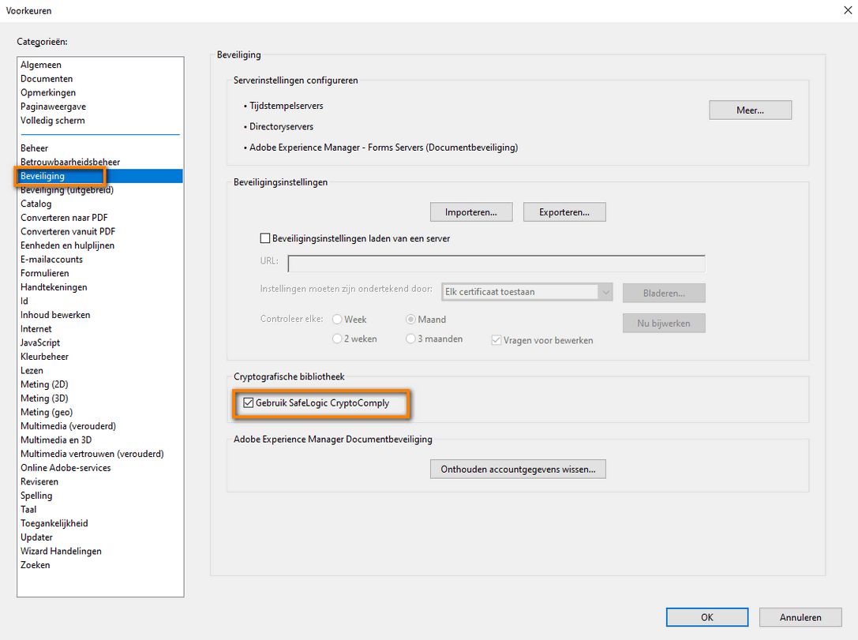Click the Importeren... button
This screenshot has width=858, height=640.
(x=470, y=211)
